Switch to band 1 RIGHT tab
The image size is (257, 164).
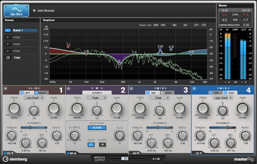[41, 93]
